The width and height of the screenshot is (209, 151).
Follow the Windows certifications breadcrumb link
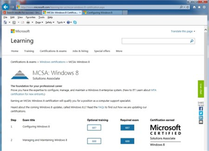52,62
